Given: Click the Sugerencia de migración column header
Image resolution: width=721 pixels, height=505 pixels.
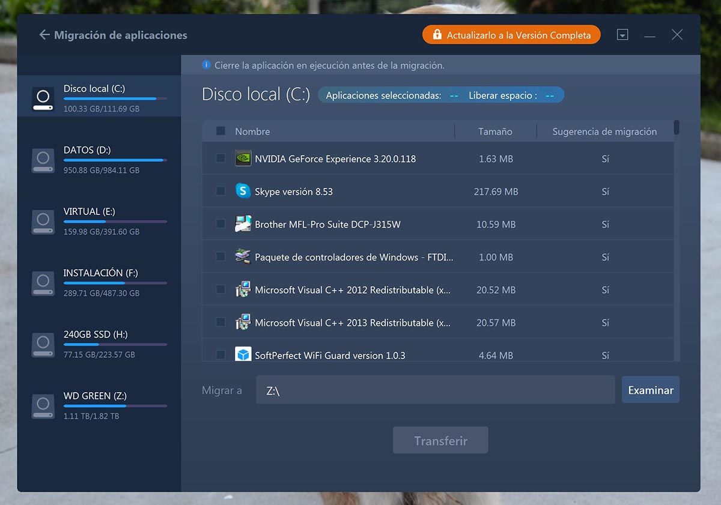Looking at the screenshot, I should coord(604,131).
